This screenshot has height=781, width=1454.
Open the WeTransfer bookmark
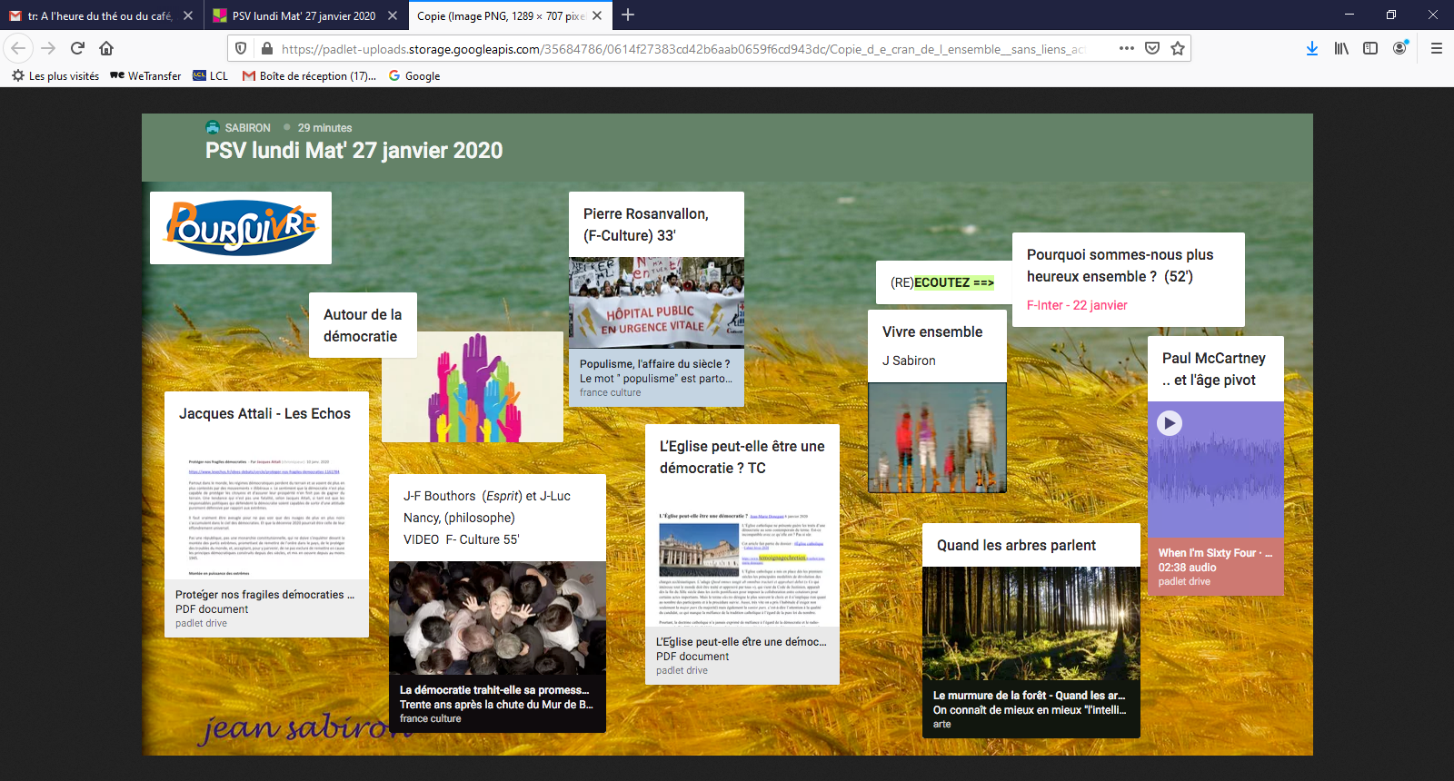tap(145, 76)
